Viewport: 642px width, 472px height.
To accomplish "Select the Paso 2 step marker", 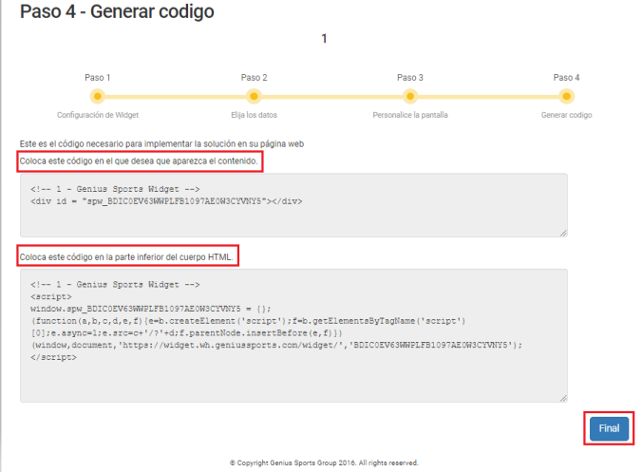I will [254, 97].
